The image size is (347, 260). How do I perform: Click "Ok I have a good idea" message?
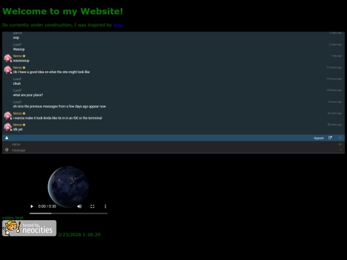(51, 72)
